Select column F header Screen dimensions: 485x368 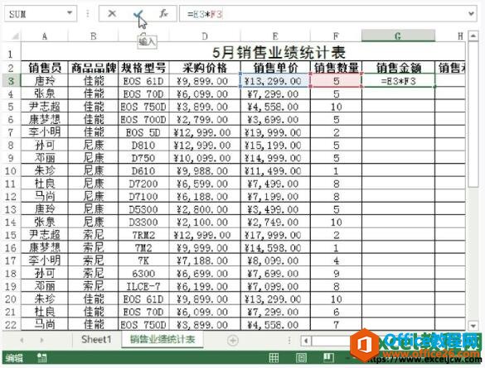[x=336, y=36]
